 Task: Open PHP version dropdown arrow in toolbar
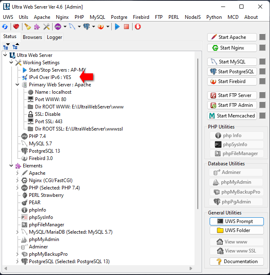[x=65, y=27]
